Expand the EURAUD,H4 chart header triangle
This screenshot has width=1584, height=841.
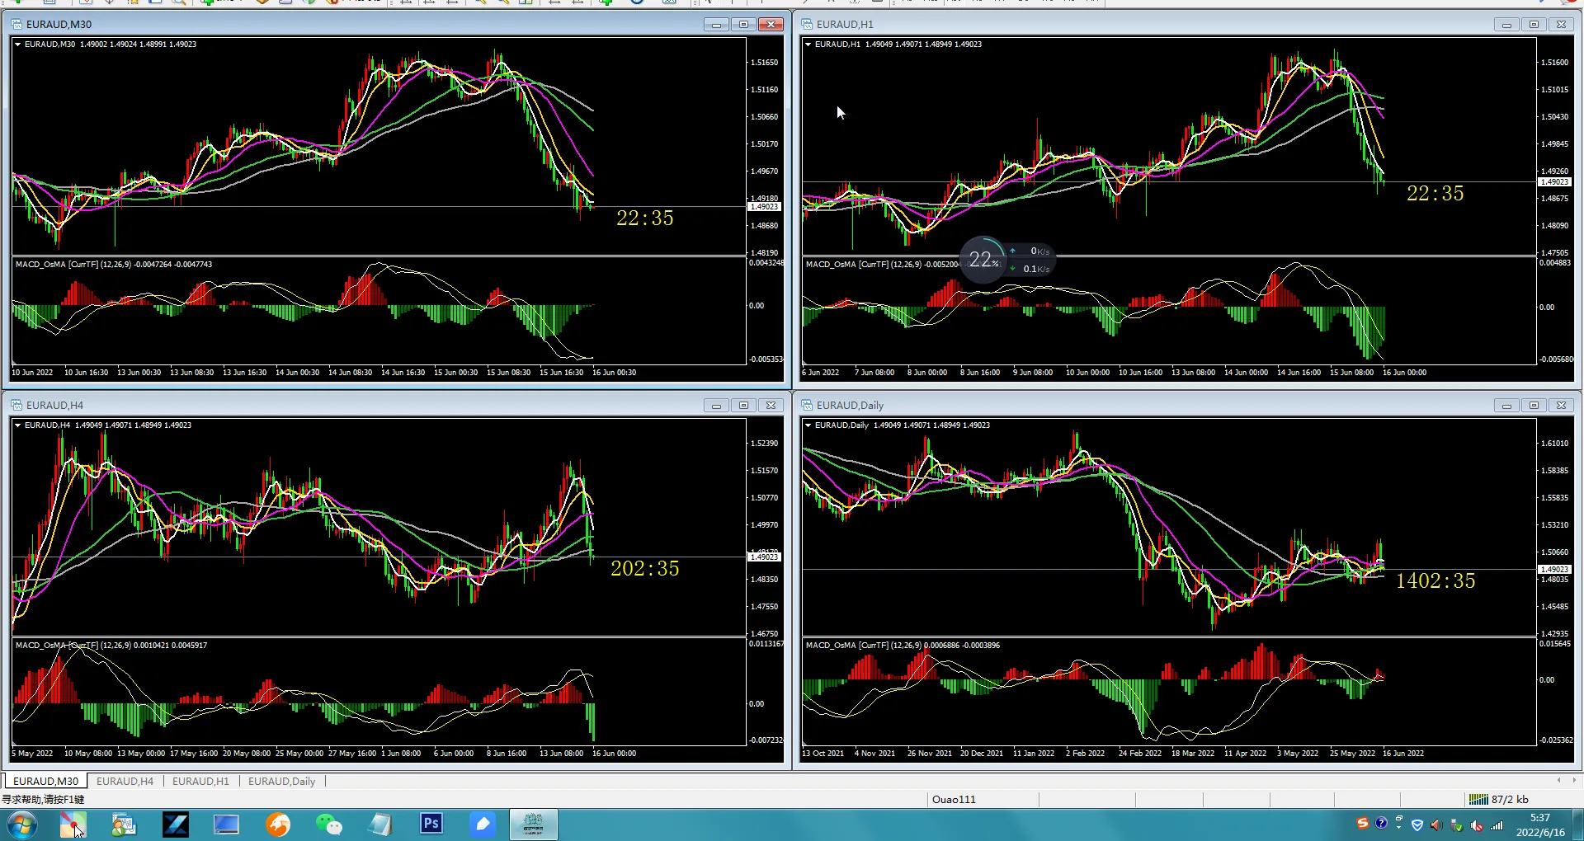pos(17,425)
